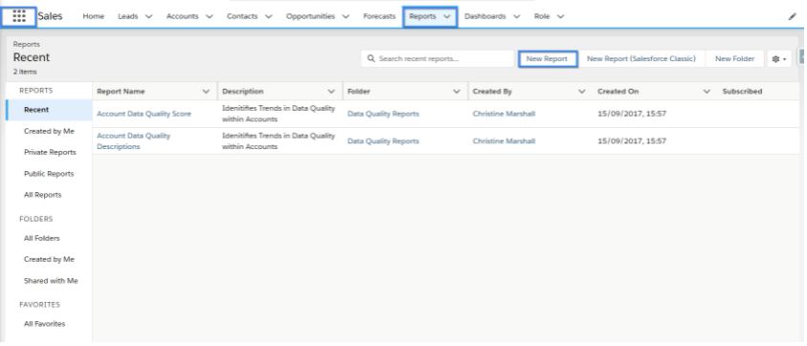Select Shared with Me in sidebar
This screenshot has height=346, width=807.
(51, 281)
